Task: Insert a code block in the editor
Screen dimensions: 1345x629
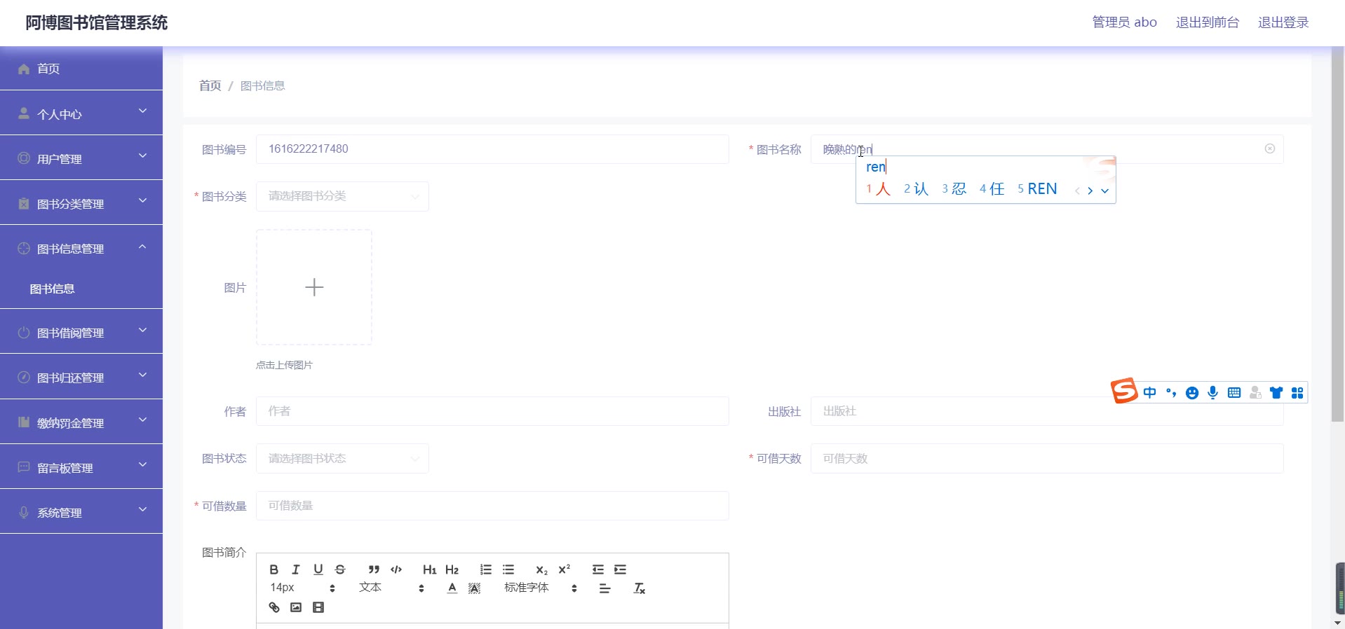Action: [396, 569]
